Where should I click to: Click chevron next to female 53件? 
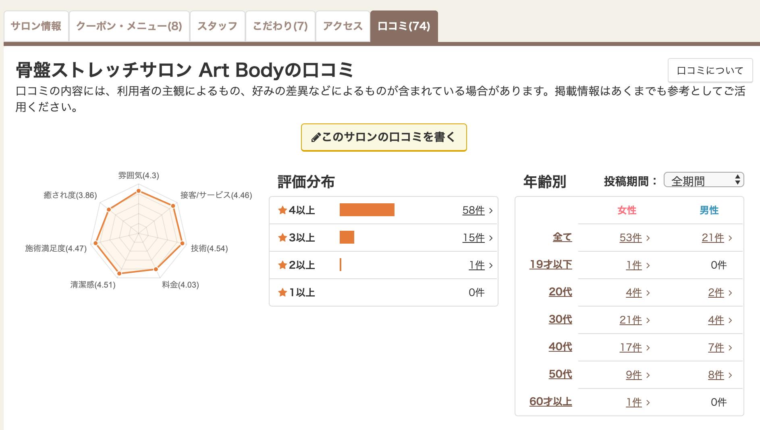tap(648, 238)
